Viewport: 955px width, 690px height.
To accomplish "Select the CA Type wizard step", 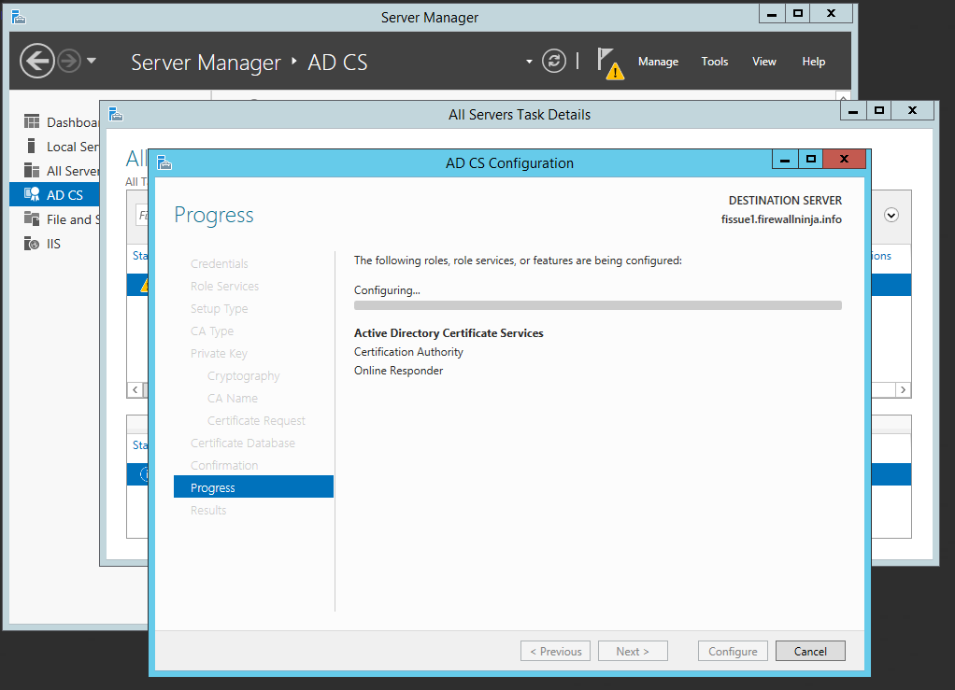I will pyautogui.click(x=212, y=331).
